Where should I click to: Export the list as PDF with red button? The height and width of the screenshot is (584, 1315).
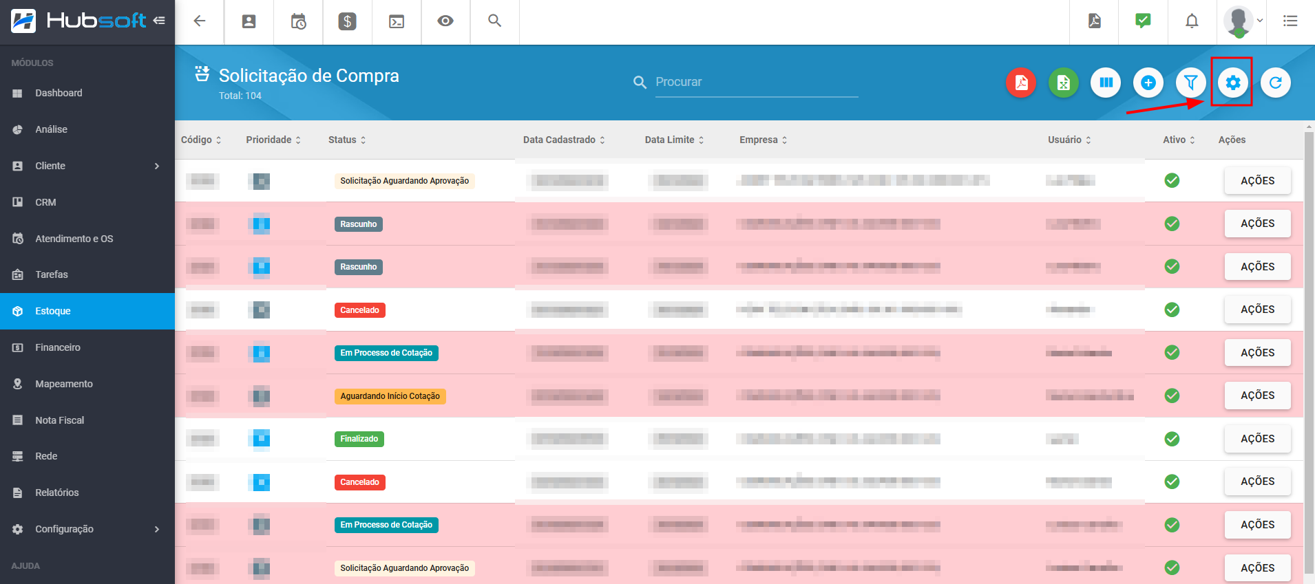pyautogui.click(x=1021, y=83)
